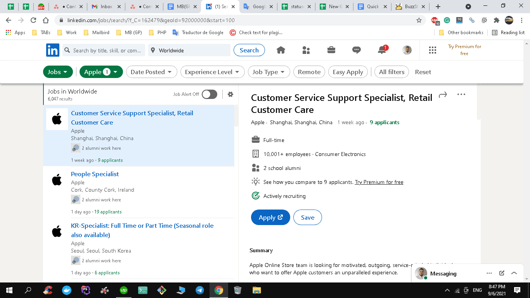This screenshot has width=530, height=298.
Task: Open All filters
Action: tap(391, 72)
